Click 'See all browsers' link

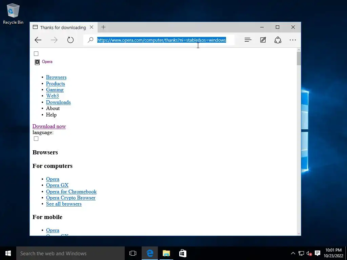64,204
